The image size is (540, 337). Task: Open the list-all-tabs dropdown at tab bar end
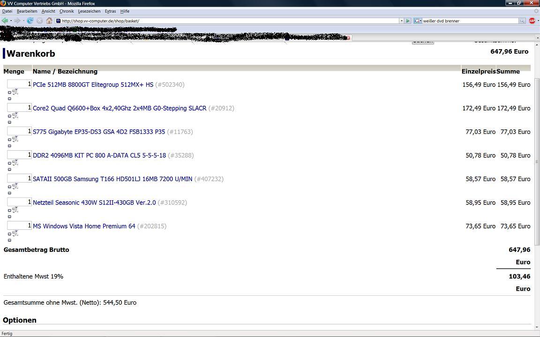click(538, 37)
